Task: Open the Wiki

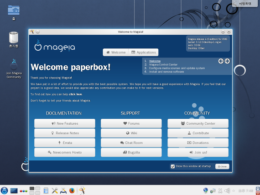Action: (131, 133)
